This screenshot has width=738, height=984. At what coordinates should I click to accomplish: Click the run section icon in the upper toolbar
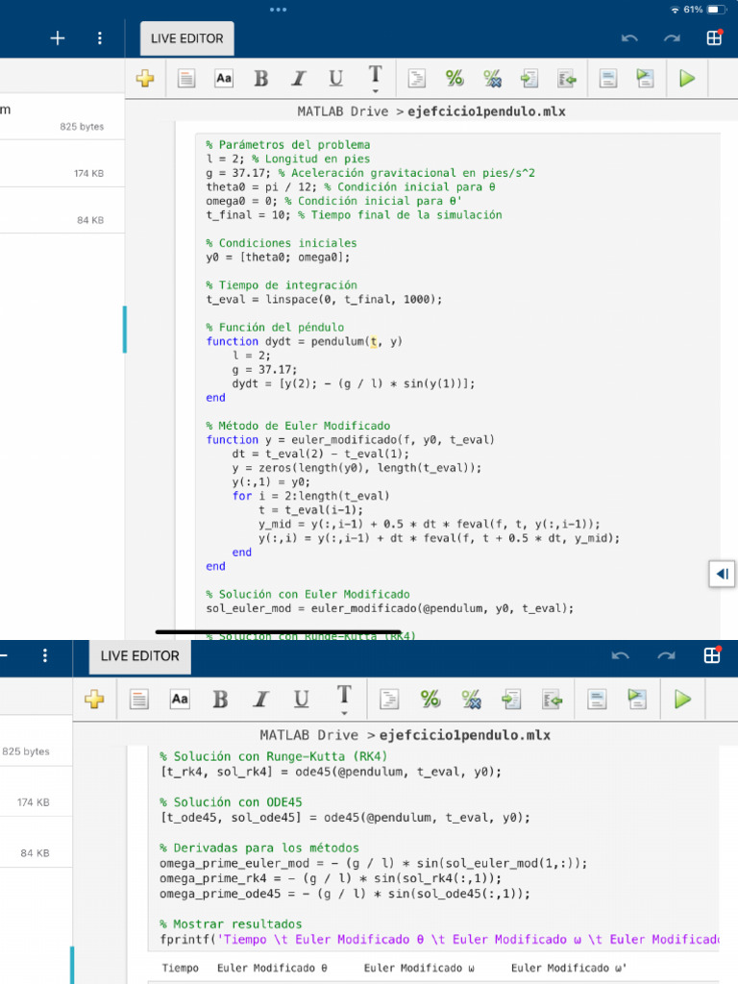(x=645, y=79)
